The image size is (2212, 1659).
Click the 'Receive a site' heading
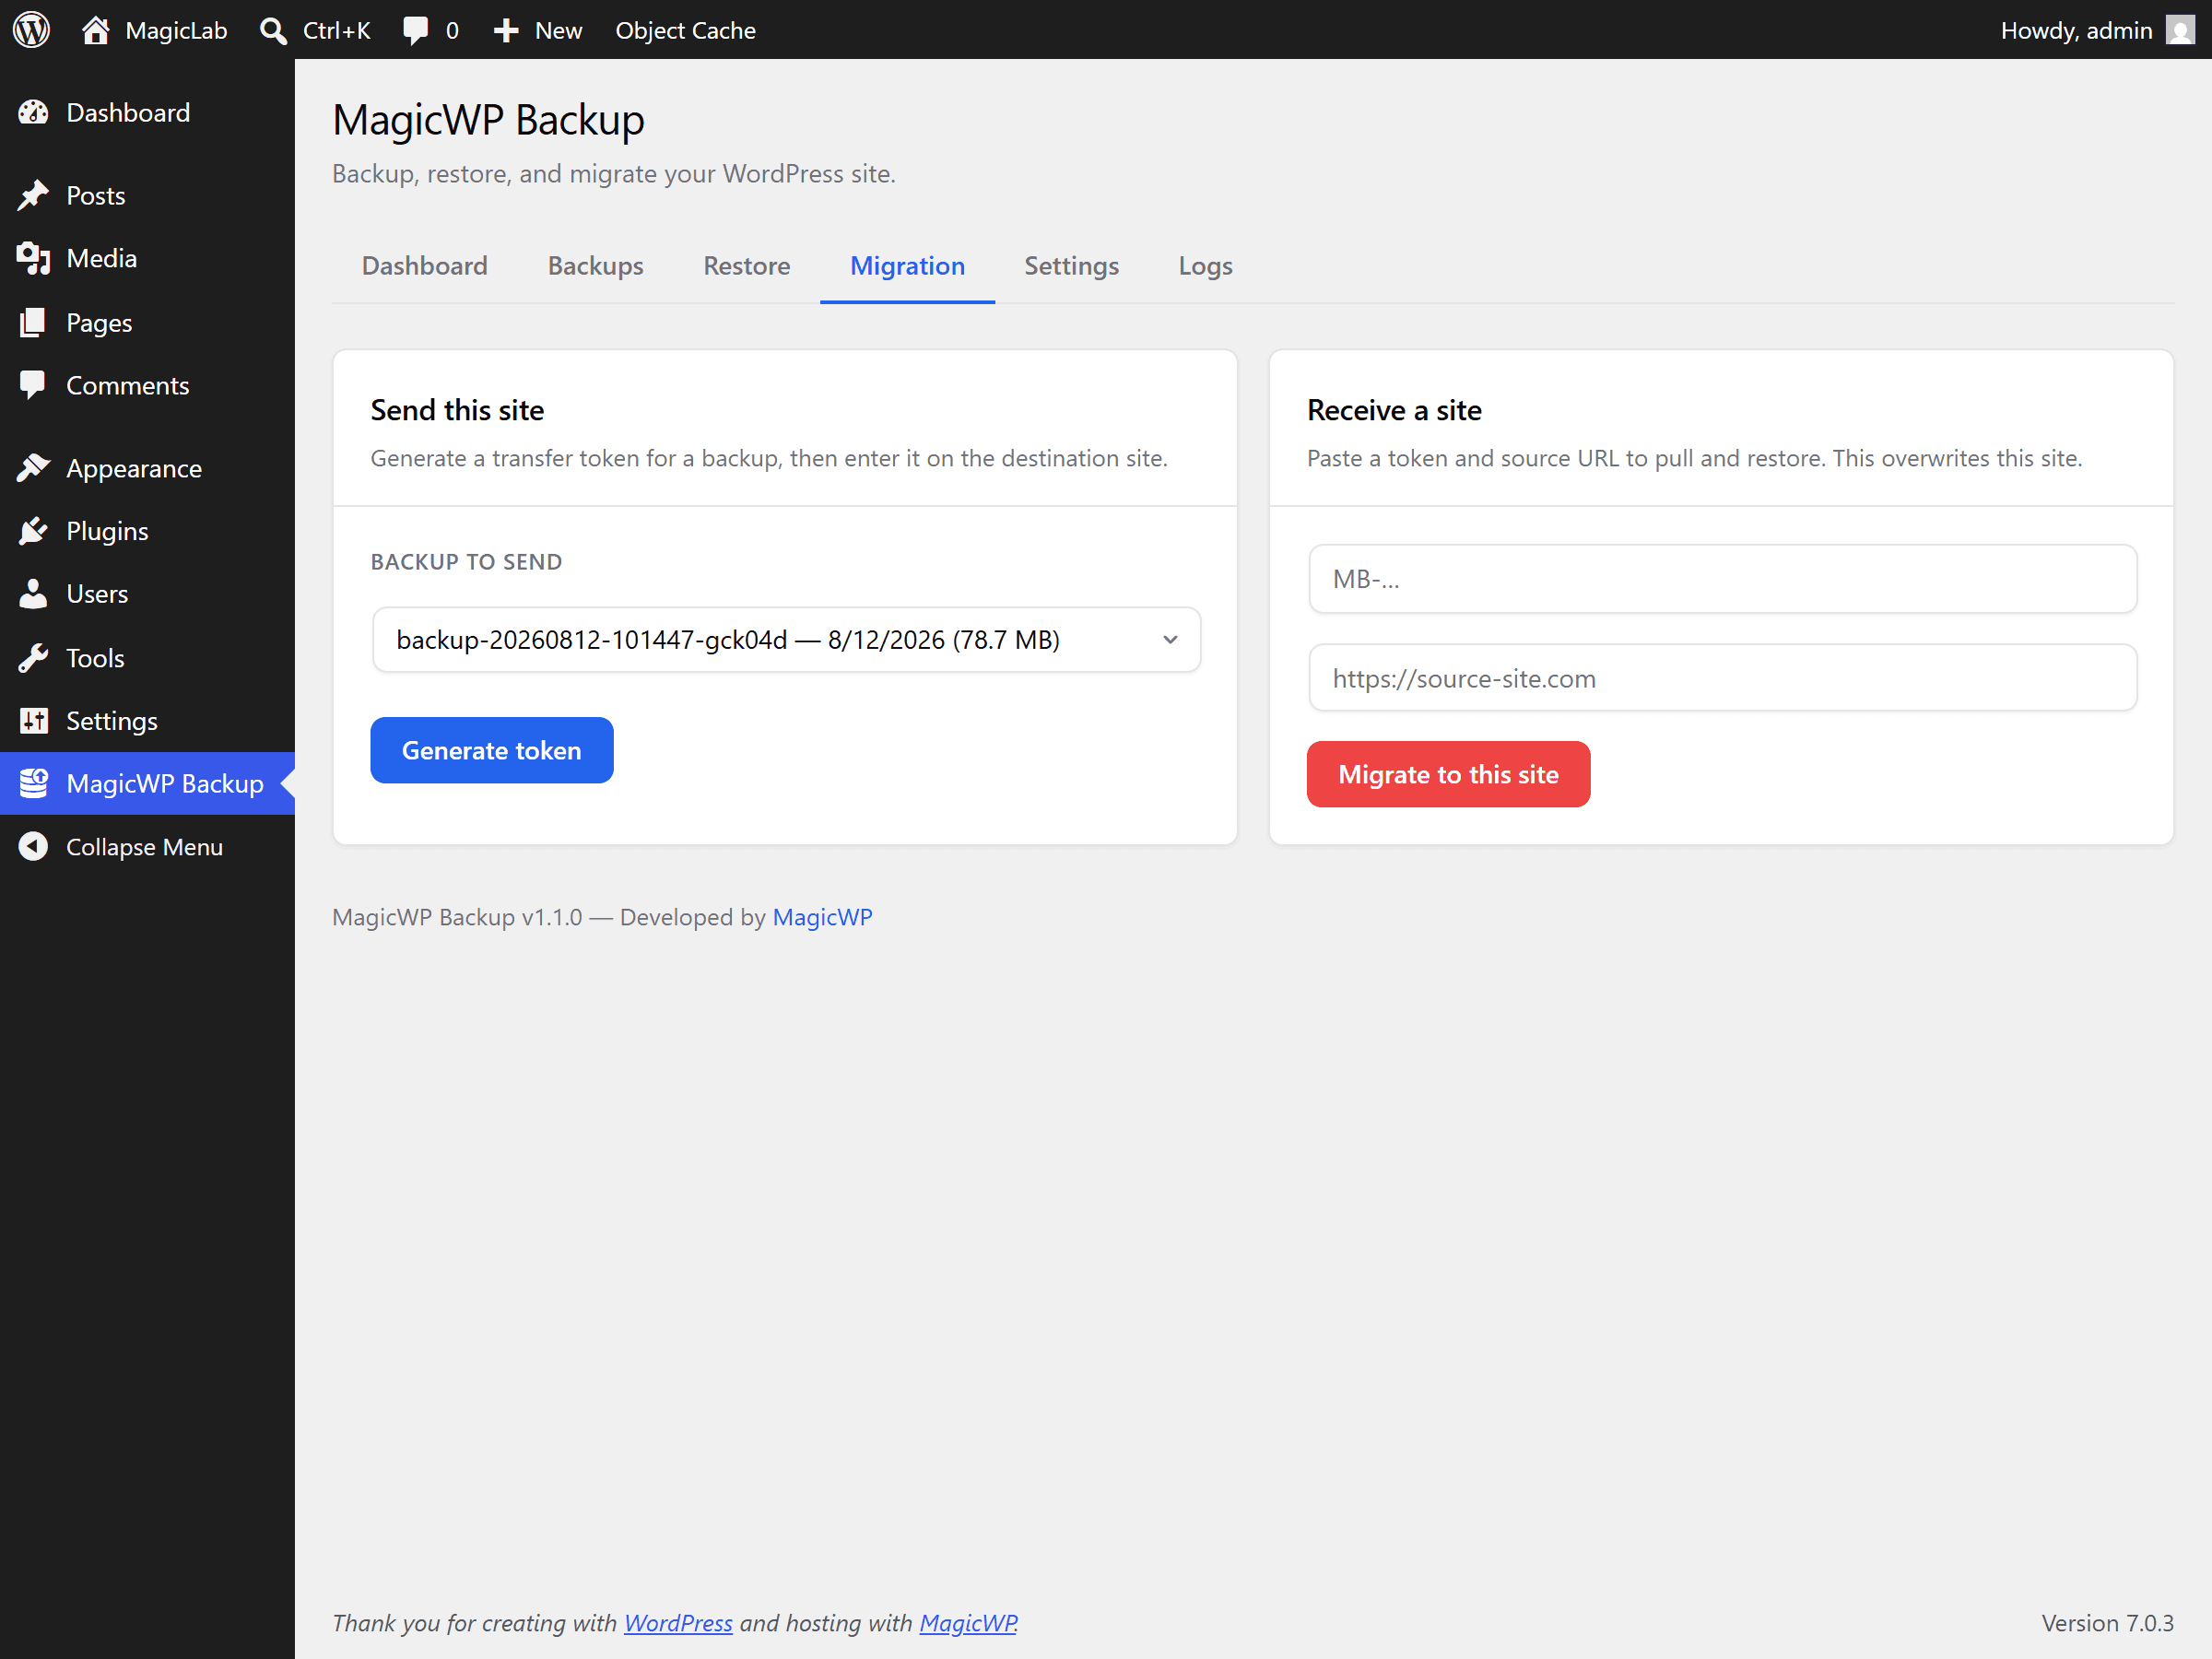1394,410
